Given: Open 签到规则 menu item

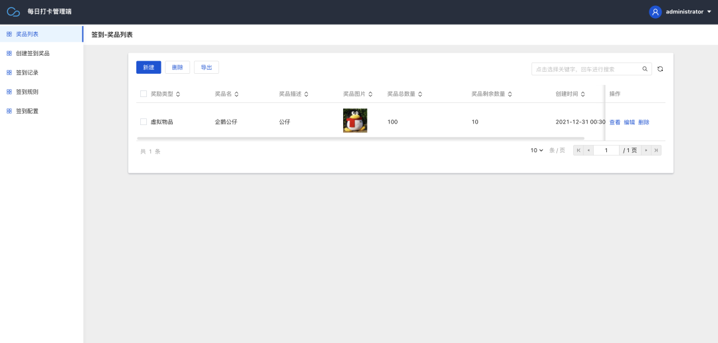Looking at the screenshot, I should (x=41, y=92).
